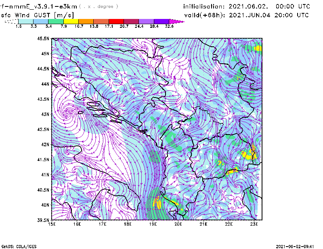Click the legend value 32.6
Image resolution: width=323 pixels, height=249 pixels.
click(x=169, y=26)
